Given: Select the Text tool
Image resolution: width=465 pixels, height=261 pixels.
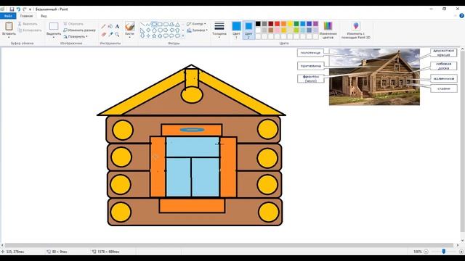Looking at the screenshot, I should pyautogui.click(x=118, y=26).
